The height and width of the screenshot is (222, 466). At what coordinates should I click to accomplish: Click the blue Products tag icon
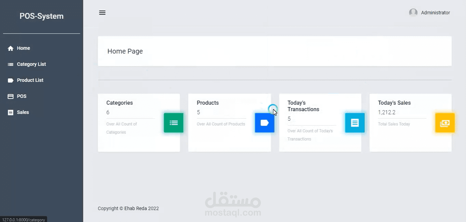coord(265,123)
